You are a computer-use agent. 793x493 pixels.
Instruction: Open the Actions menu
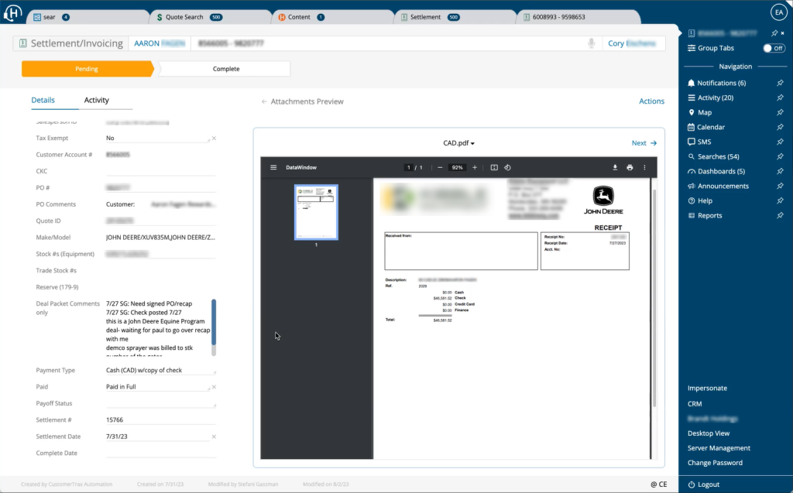(651, 101)
